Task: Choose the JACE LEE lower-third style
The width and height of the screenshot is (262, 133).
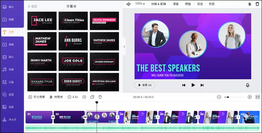Action: point(42,21)
